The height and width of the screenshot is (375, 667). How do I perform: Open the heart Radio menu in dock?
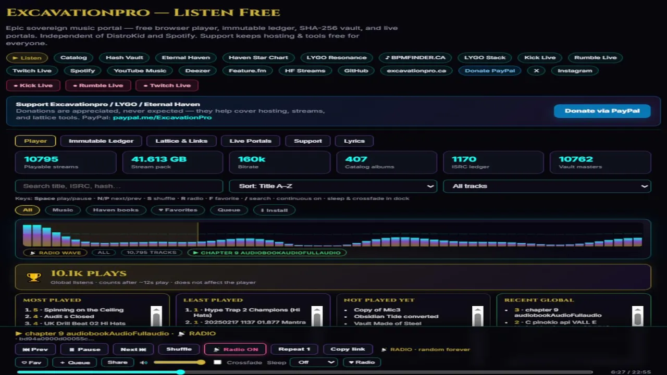[x=362, y=362]
